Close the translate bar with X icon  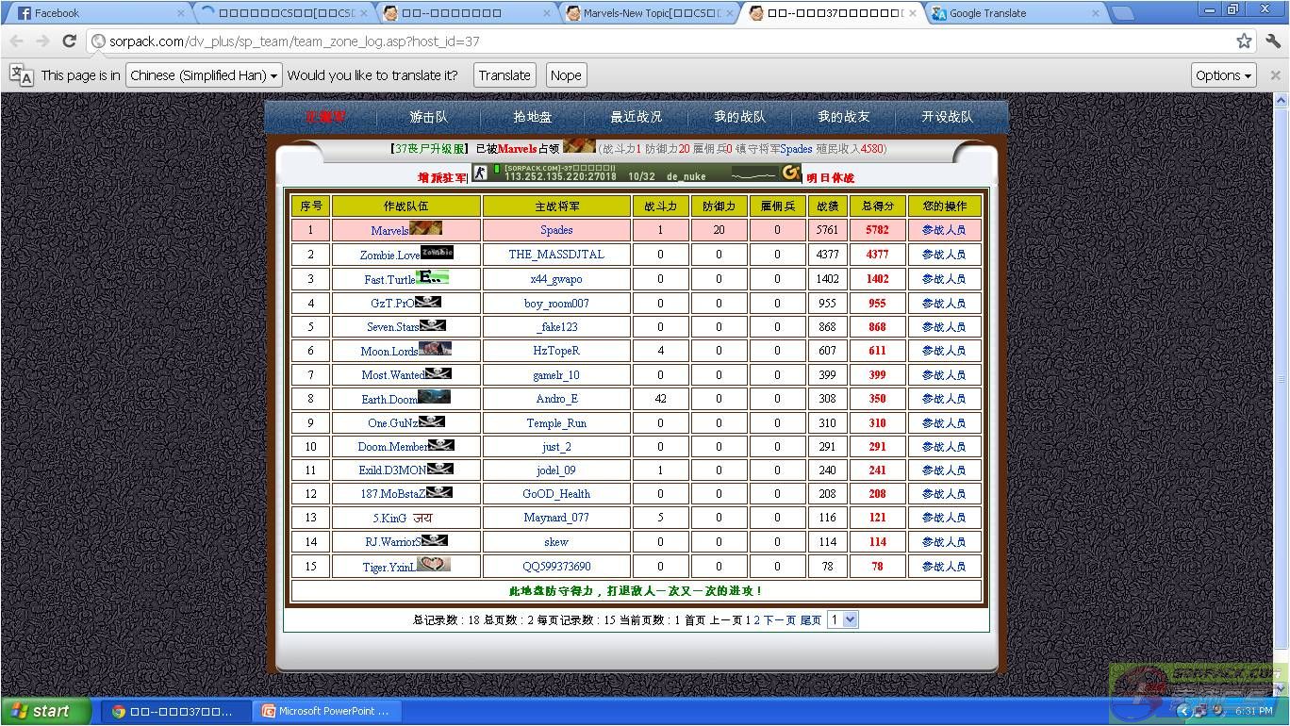click(x=1275, y=75)
